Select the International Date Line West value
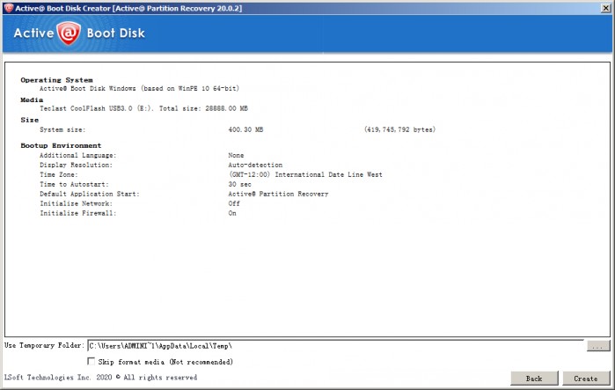This screenshot has height=390, width=615. pos(305,174)
